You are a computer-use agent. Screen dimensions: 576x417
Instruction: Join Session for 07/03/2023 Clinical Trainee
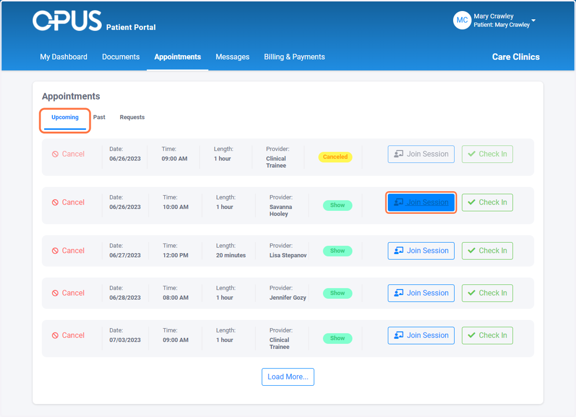coord(421,335)
